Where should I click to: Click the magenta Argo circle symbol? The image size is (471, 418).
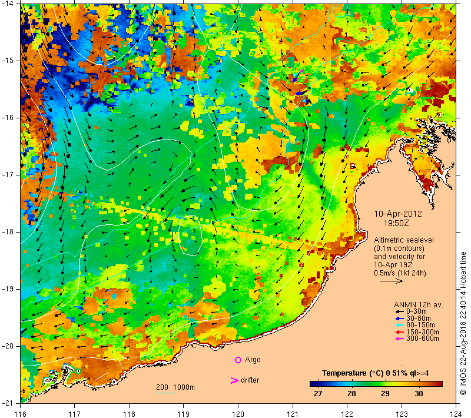pos(238,360)
